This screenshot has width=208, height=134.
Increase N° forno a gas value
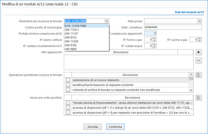pyautogui.click(x=154, y=39)
